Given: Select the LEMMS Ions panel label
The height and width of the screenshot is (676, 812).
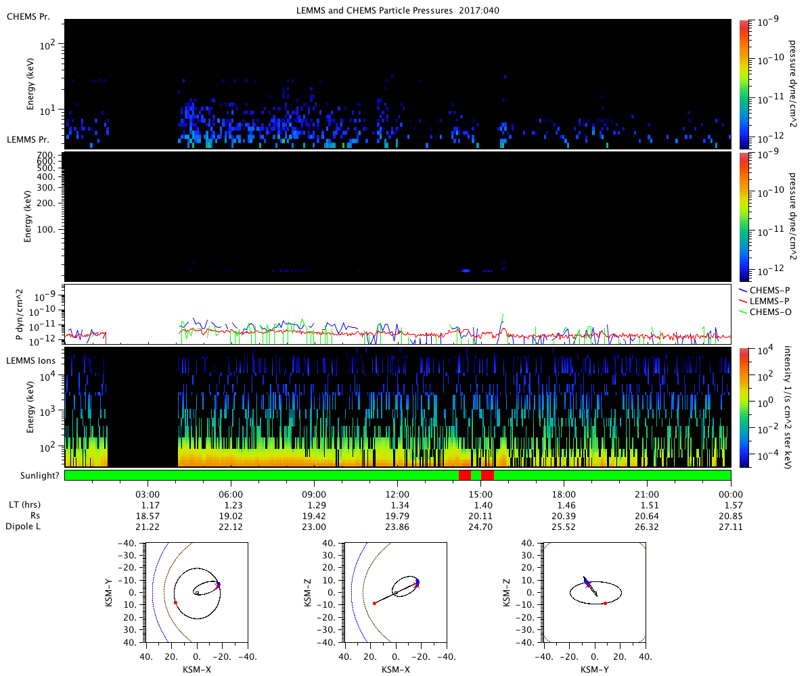Looking at the screenshot, I should (x=31, y=361).
